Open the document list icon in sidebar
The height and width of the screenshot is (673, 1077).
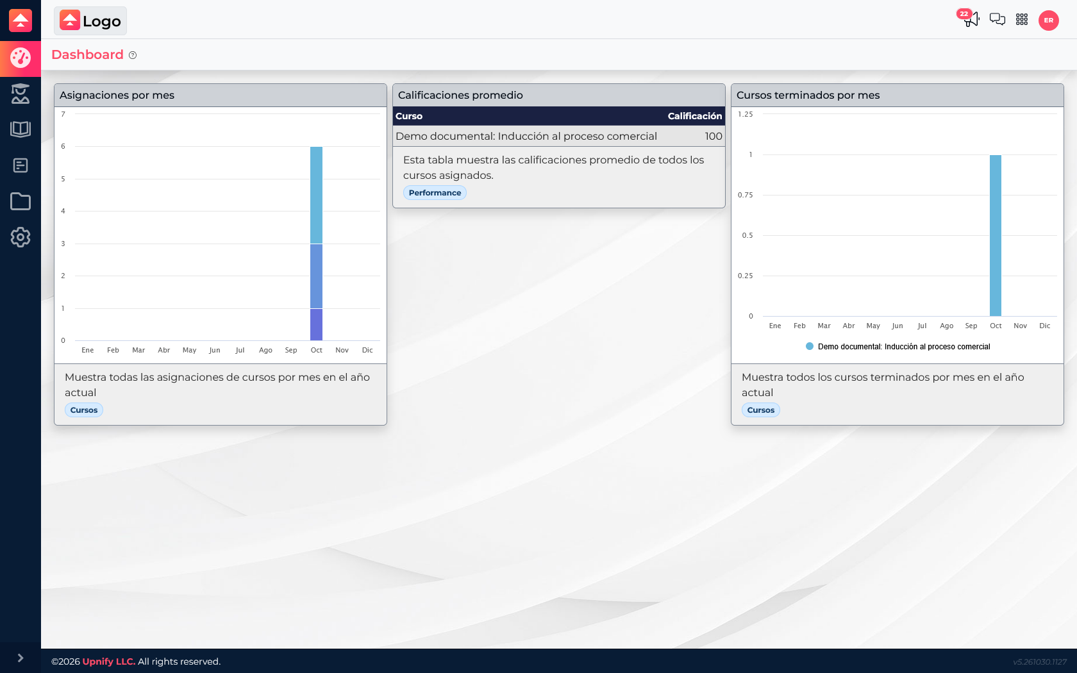tap(21, 165)
